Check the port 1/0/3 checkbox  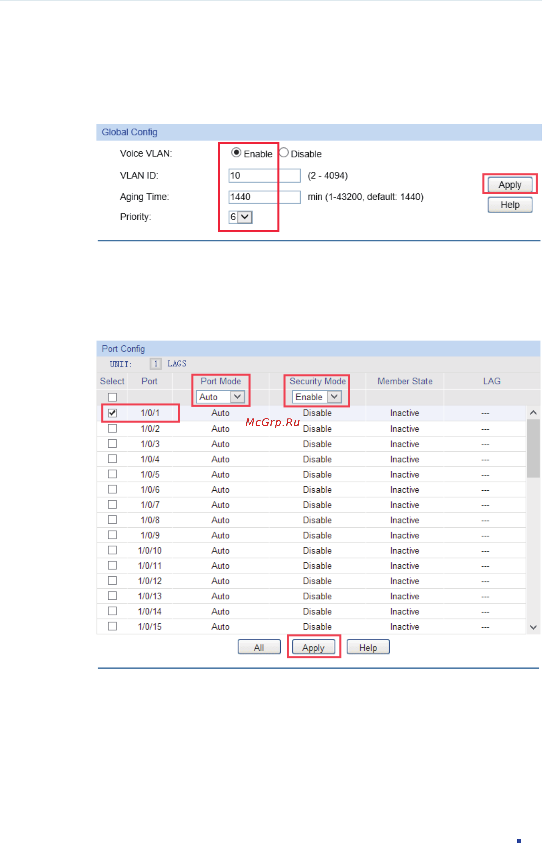[x=112, y=444]
